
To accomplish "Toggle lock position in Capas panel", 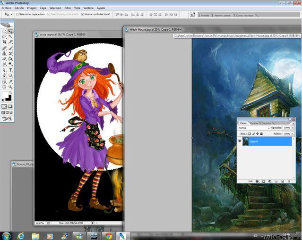I will pos(257,133).
